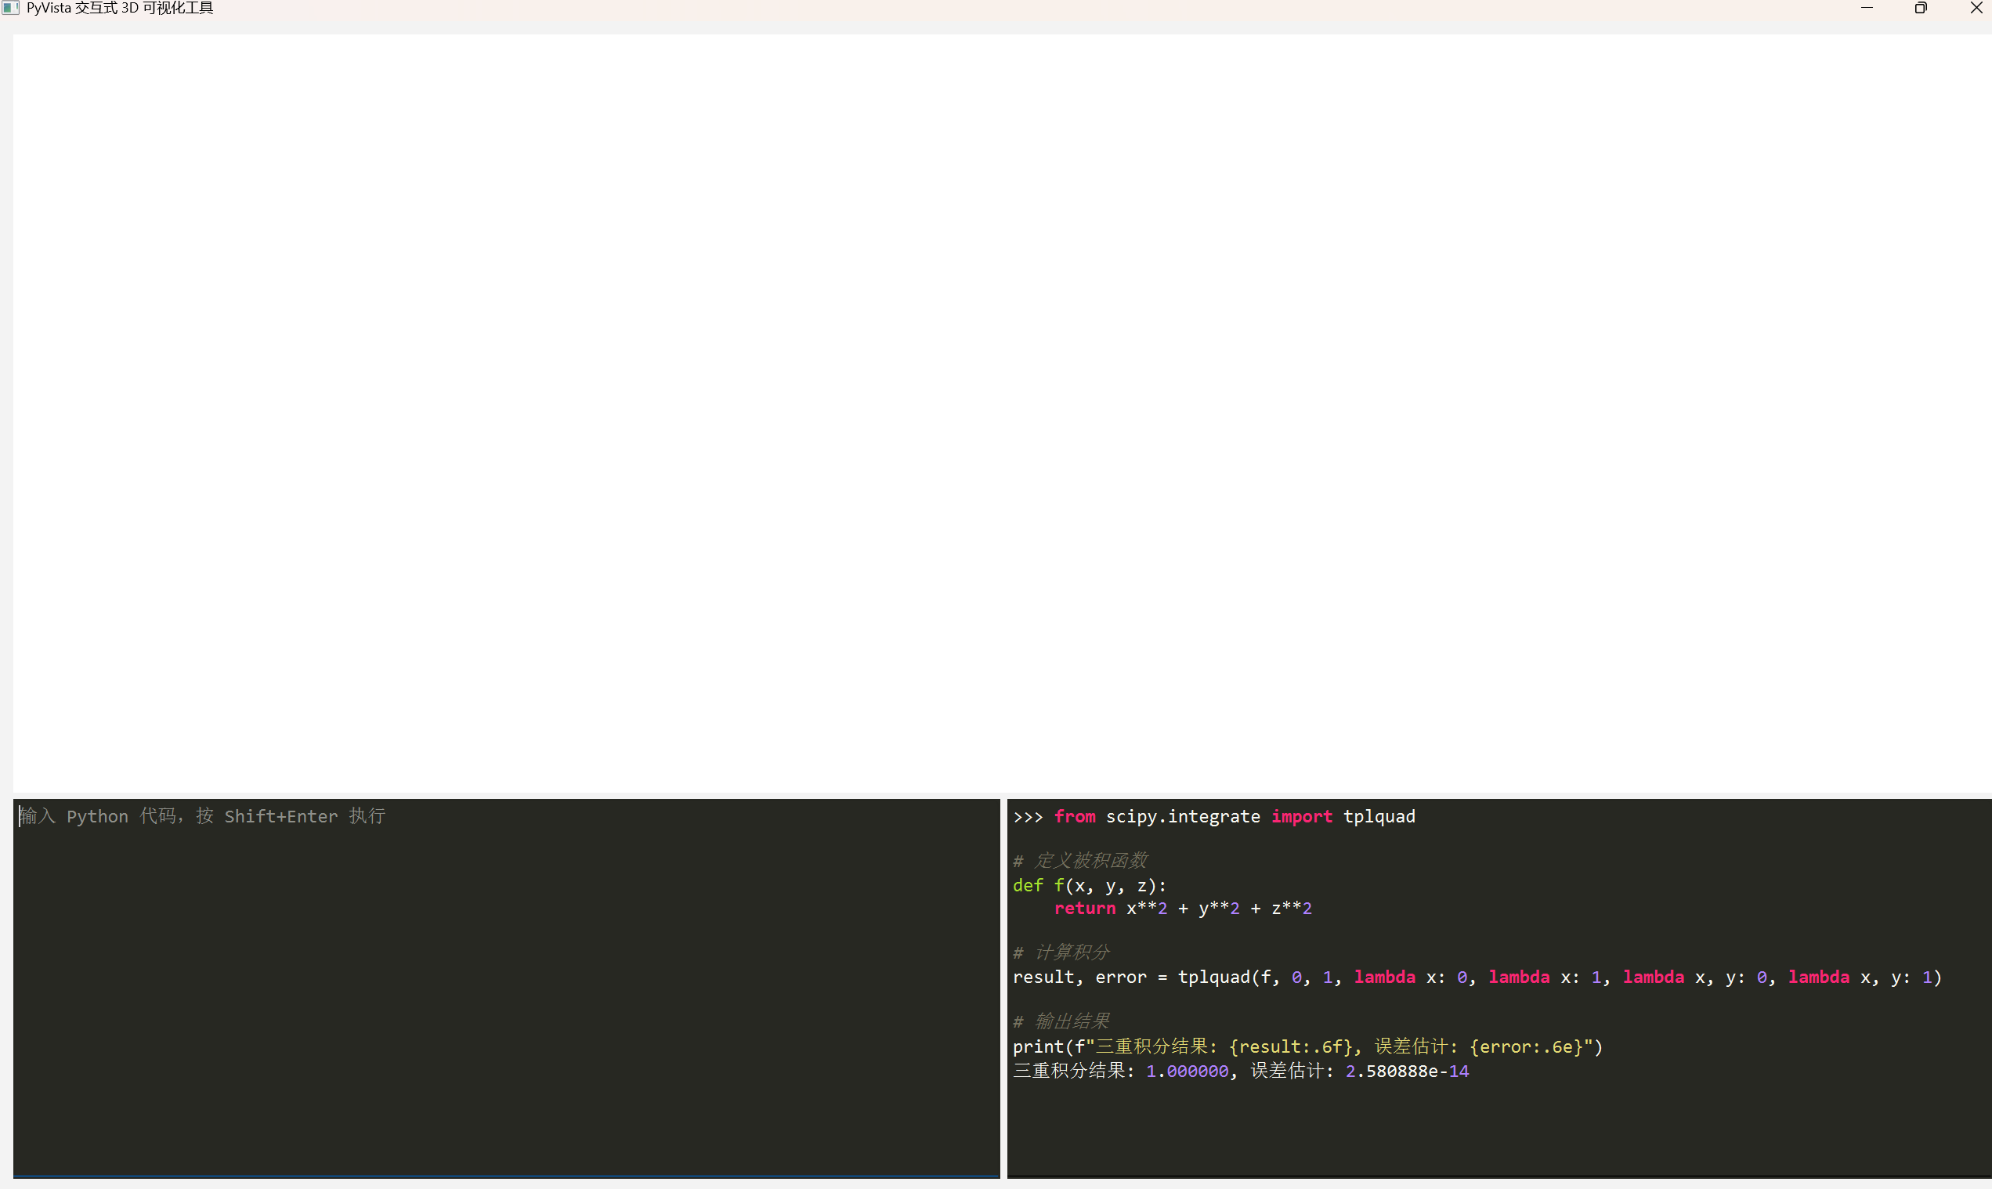
Task: Click the 'from scipy.integrate import tplquad' line
Action: pyautogui.click(x=1234, y=816)
